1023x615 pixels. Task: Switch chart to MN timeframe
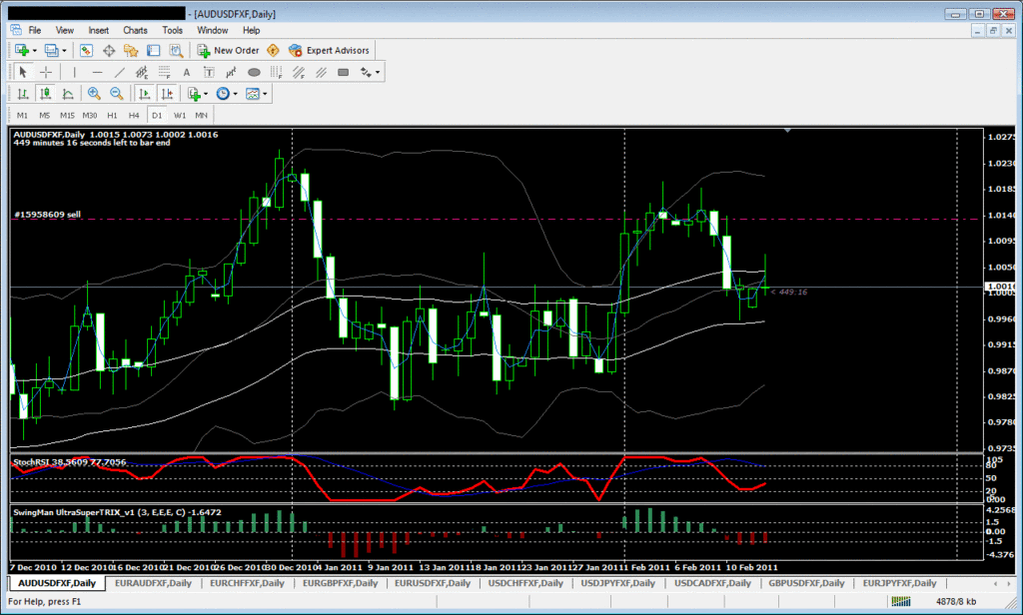pos(202,116)
